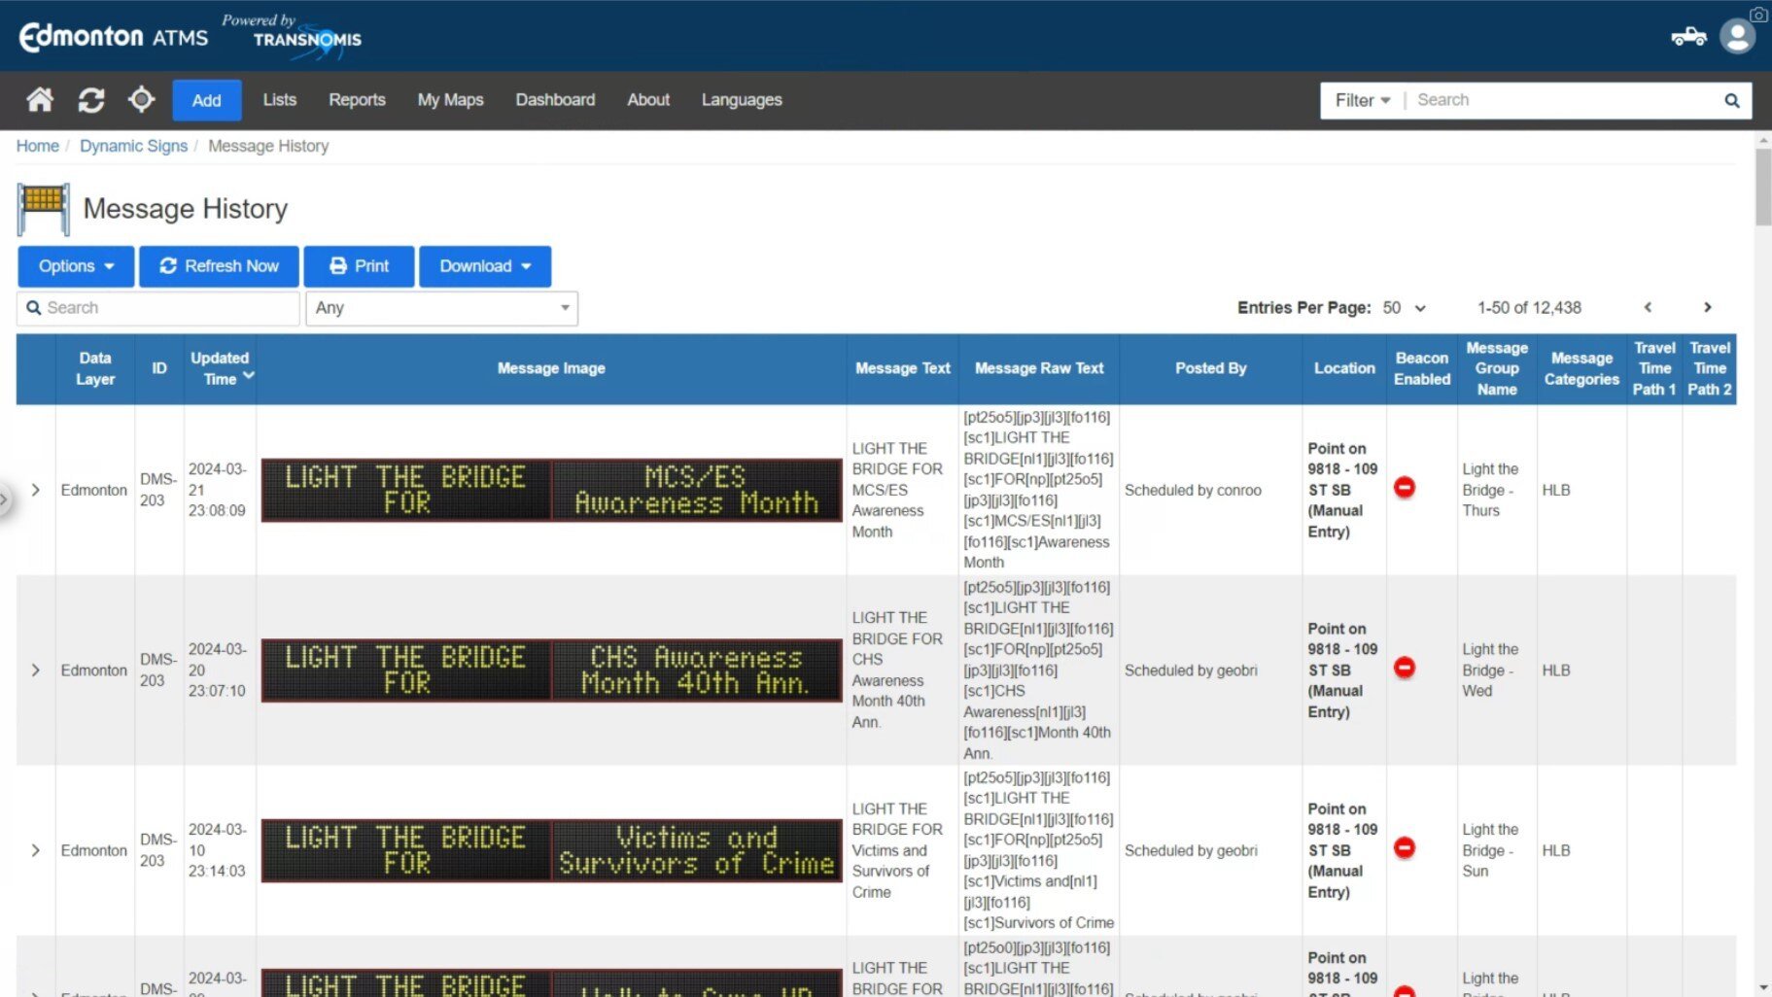This screenshot has height=997, width=1772.
Task: Follow the Dynamic Signs breadcrumb link
Action: click(133, 146)
